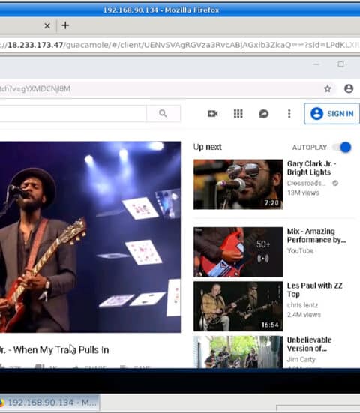
Task: Click the Guacamole URL address bar
Action: 180,45
